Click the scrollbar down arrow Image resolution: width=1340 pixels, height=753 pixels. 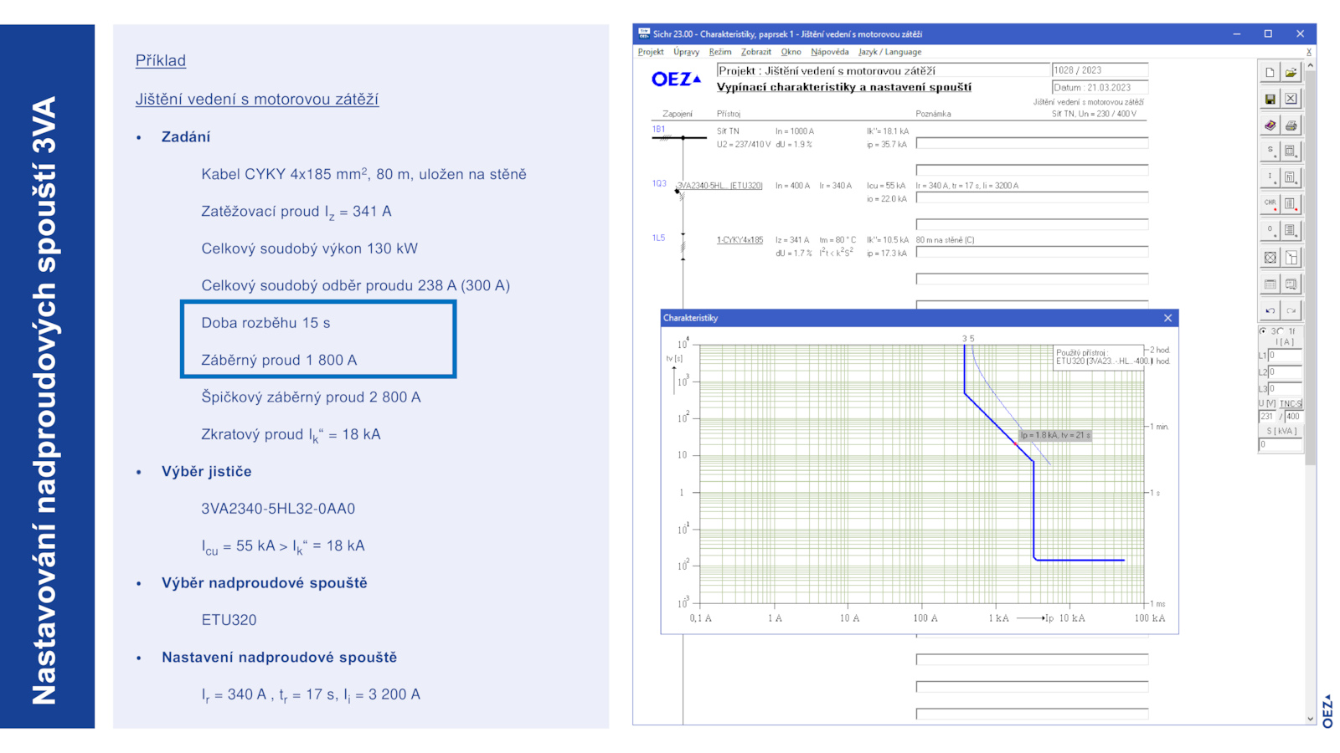pyautogui.click(x=1310, y=718)
